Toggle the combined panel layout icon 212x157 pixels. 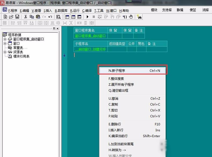point(79,17)
